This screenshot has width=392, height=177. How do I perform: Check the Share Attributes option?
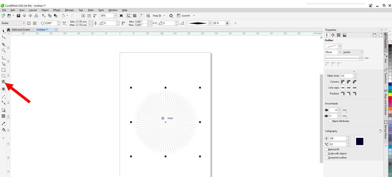click(x=330, y=121)
